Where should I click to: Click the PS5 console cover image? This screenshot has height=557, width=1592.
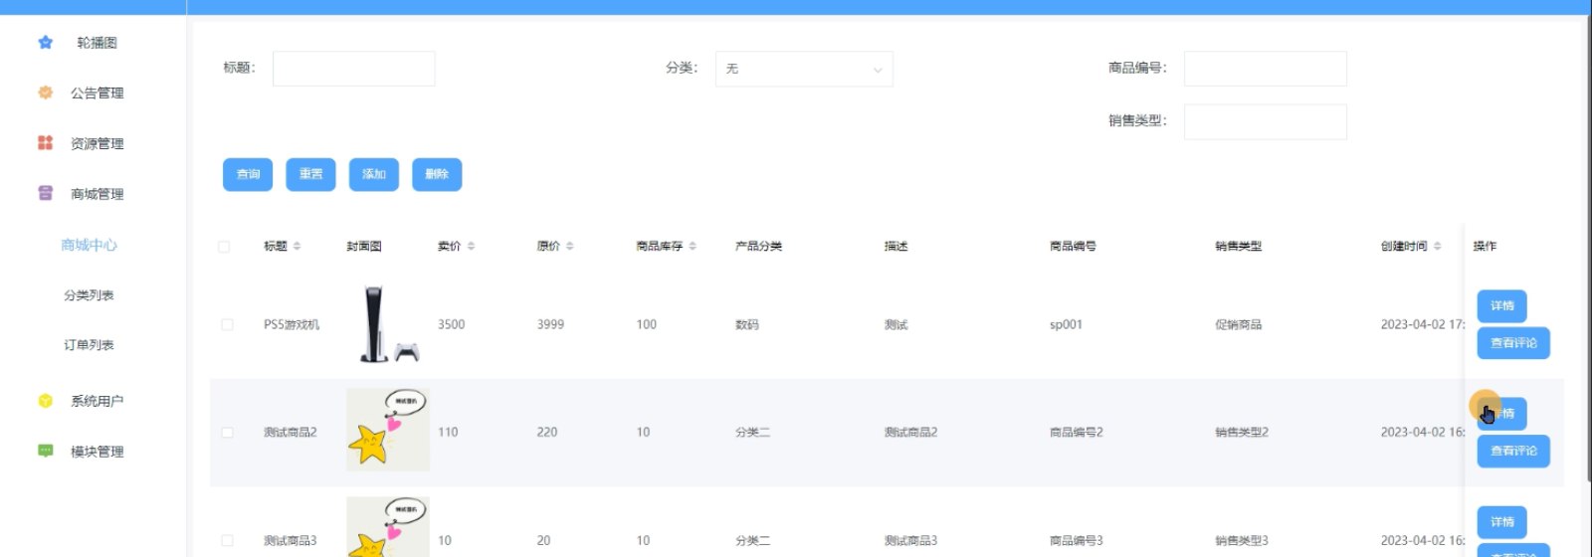[x=388, y=324]
